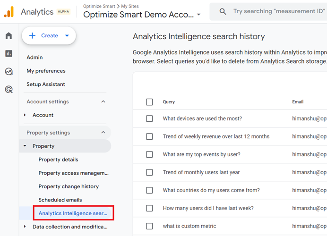Click the Optimize Smart Demo Account title
This screenshot has width=327, height=236.
pos(138,15)
